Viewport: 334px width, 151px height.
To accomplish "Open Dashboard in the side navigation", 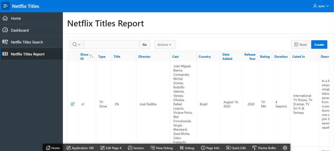I will point(31,30).
